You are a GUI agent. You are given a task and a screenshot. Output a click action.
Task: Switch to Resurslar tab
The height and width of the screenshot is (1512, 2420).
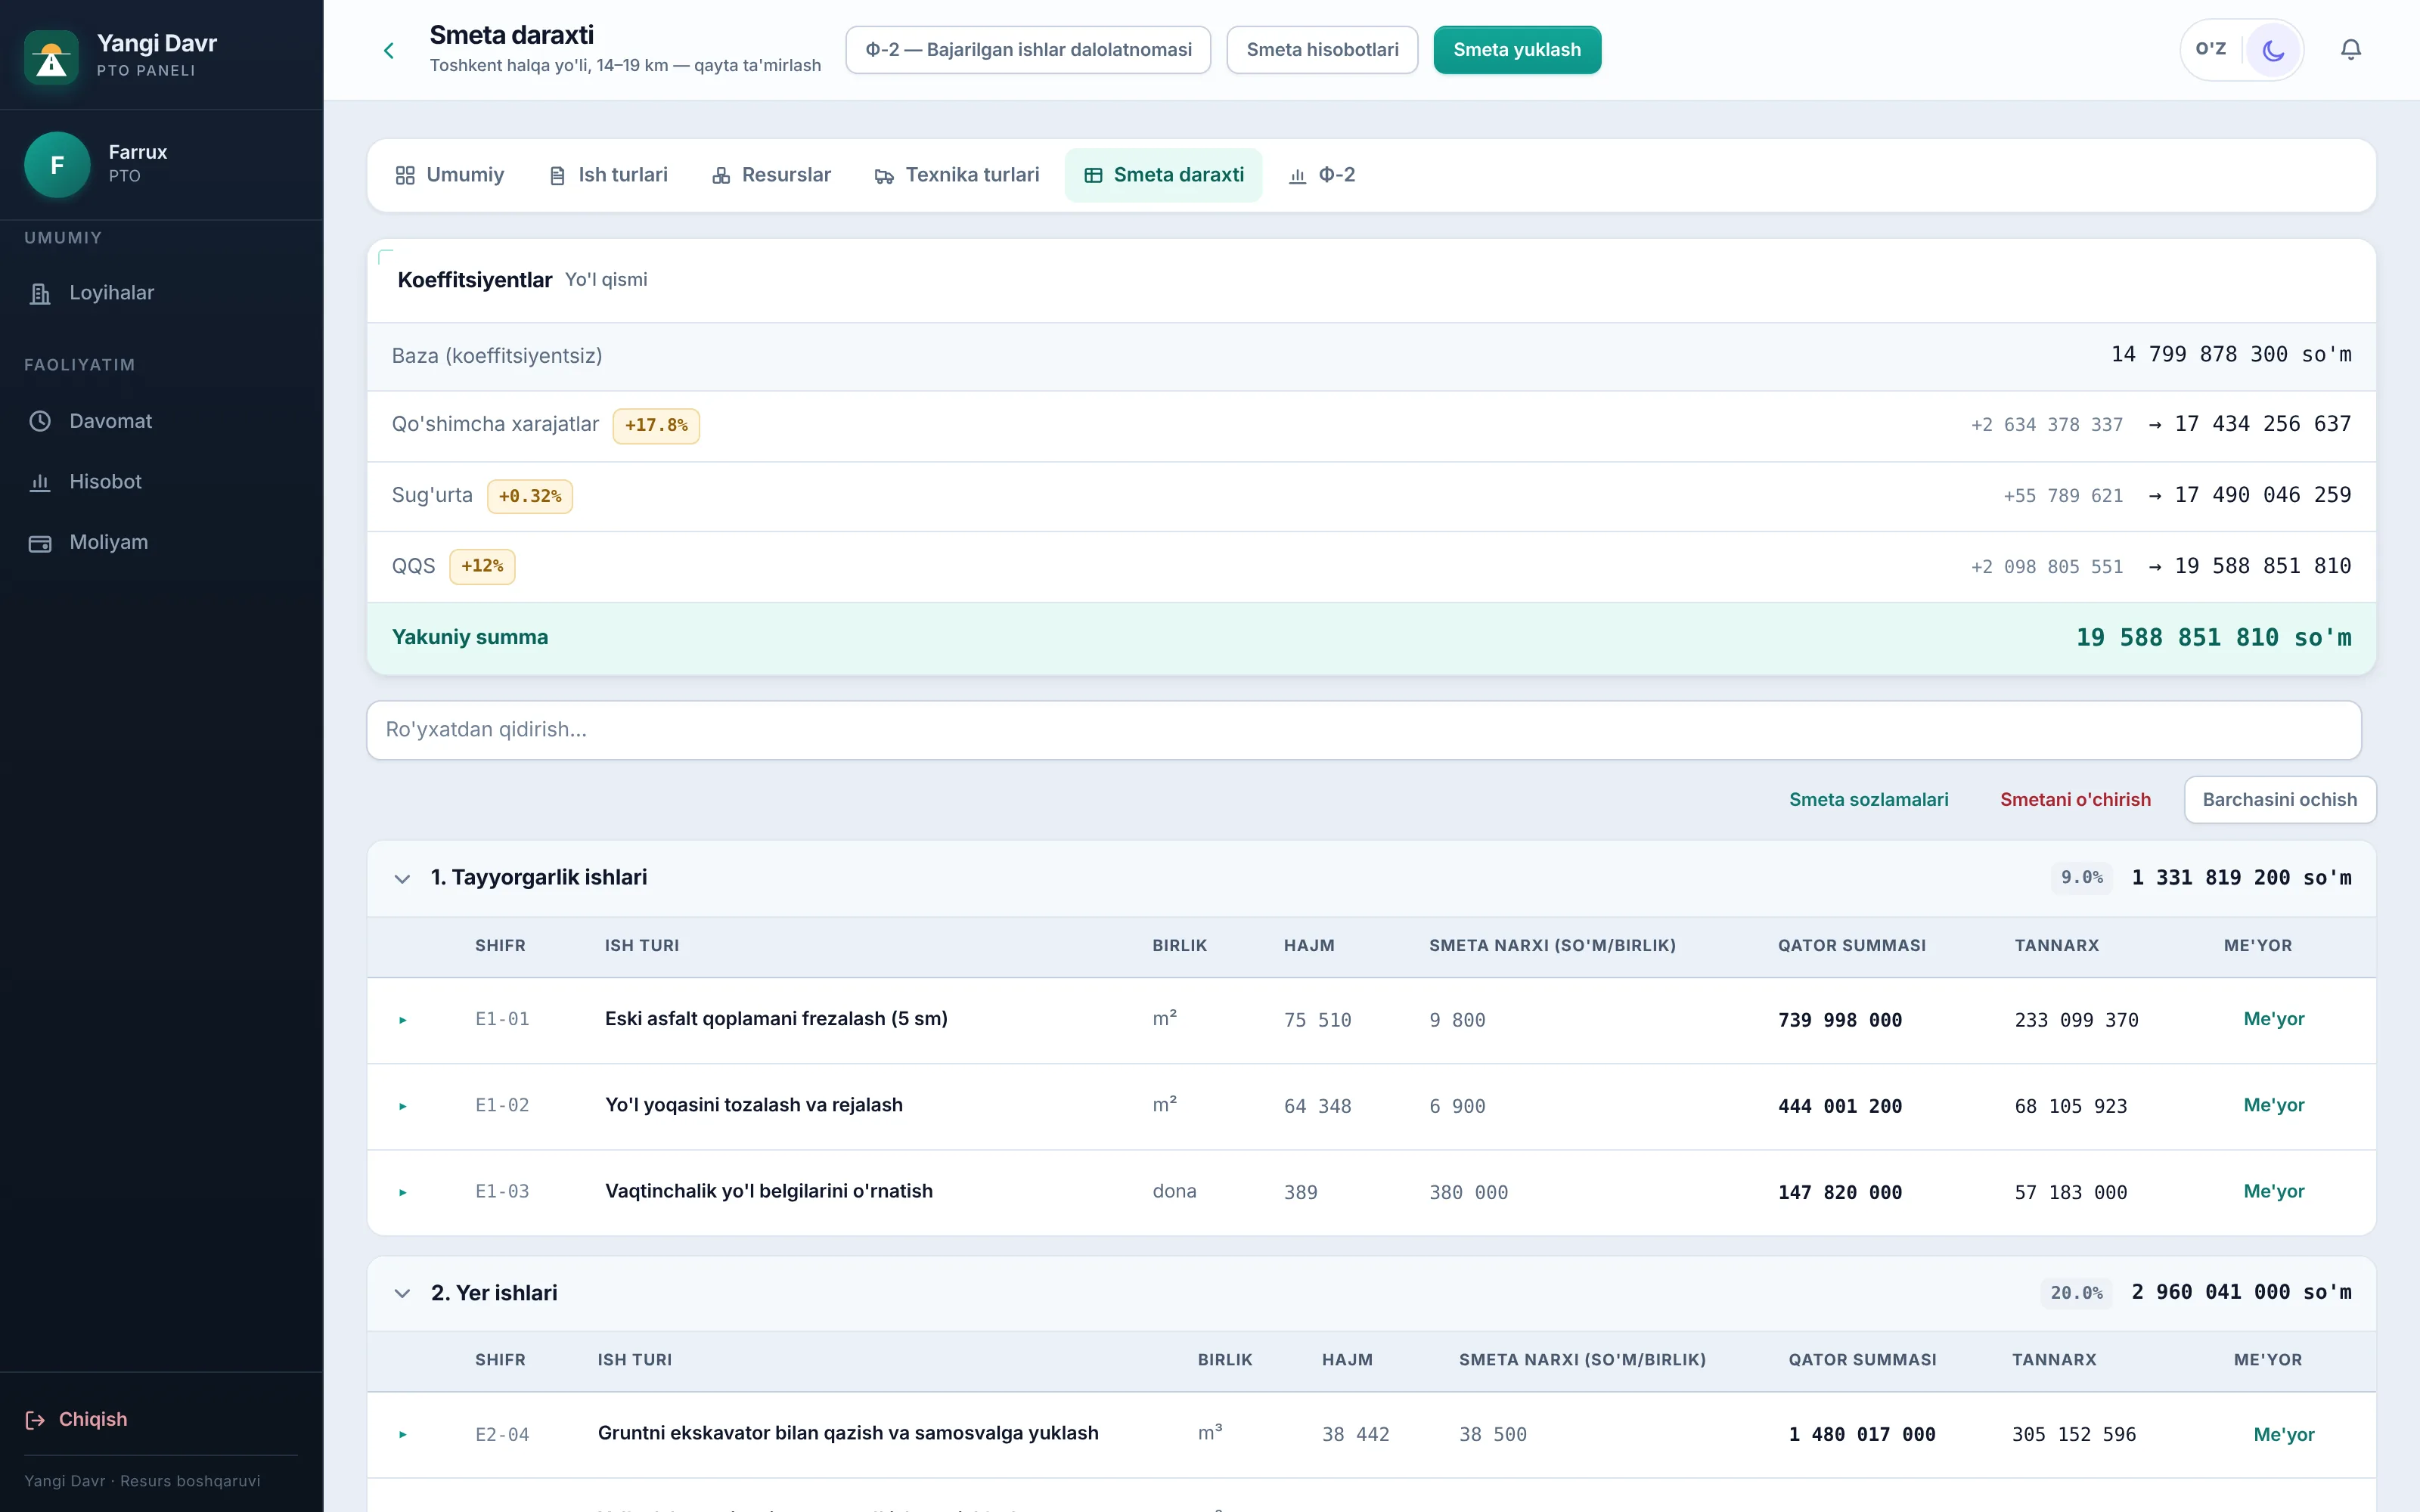772,175
